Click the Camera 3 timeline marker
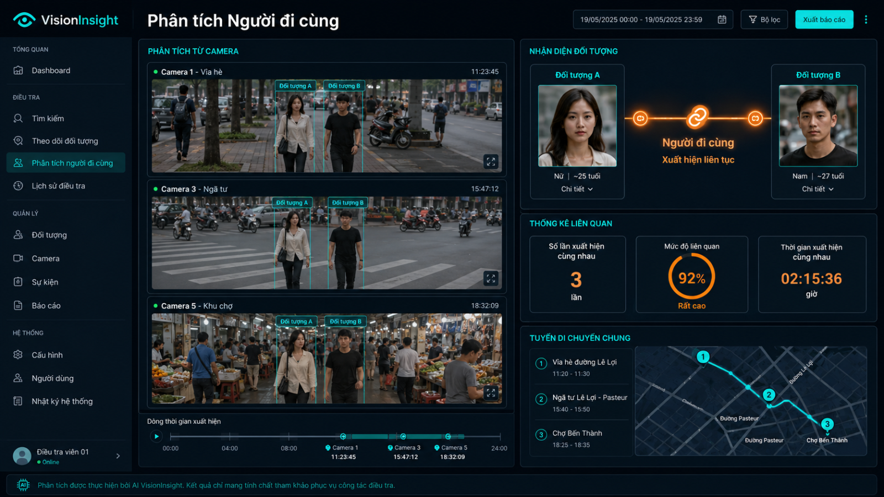The width and height of the screenshot is (884, 497). pyautogui.click(x=403, y=436)
